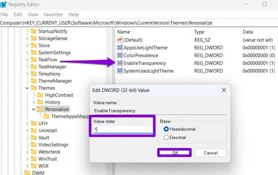Click the HighContrast folder icon
Viewport: 278px width, 175px height.
pyautogui.click(x=40, y=95)
